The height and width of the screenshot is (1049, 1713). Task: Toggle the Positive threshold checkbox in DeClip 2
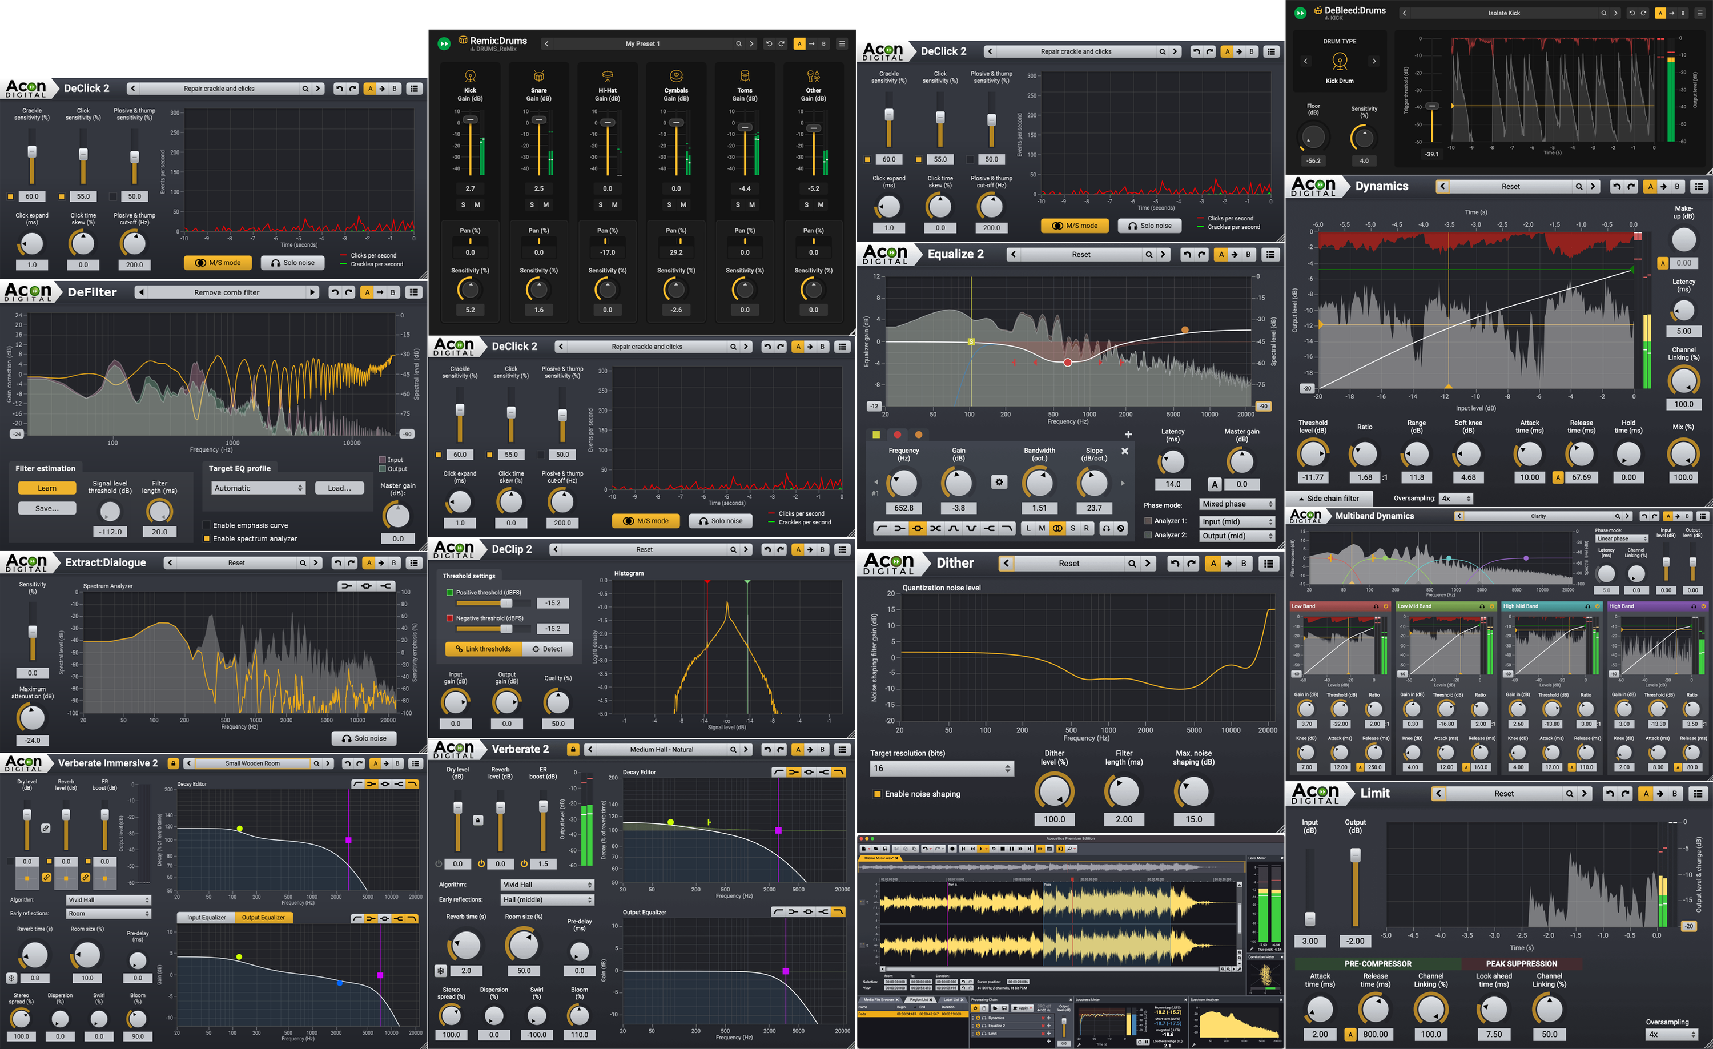pyautogui.click(x=450, y=593)
